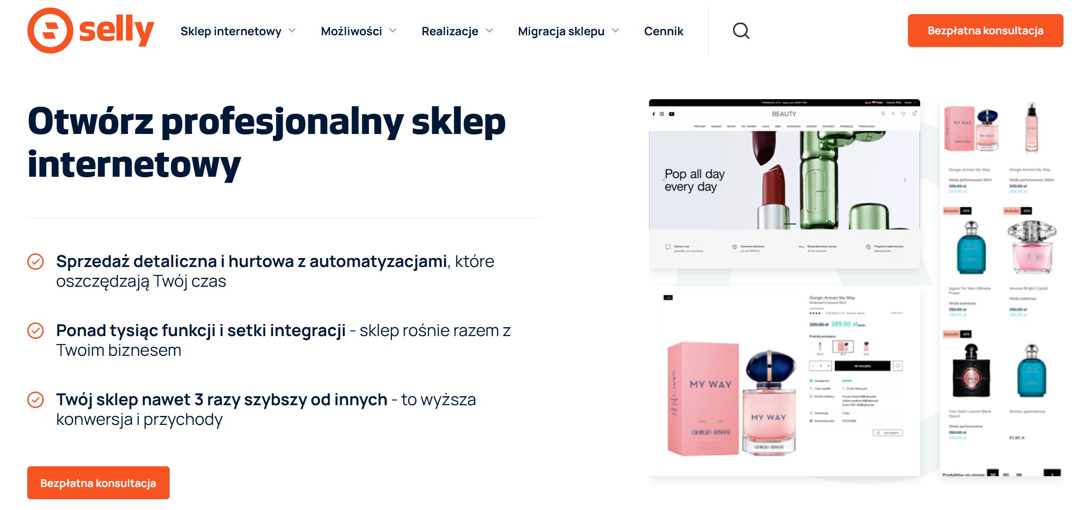
Task: Open the Realizacje menu item
Action: click(x=450, y=31)
